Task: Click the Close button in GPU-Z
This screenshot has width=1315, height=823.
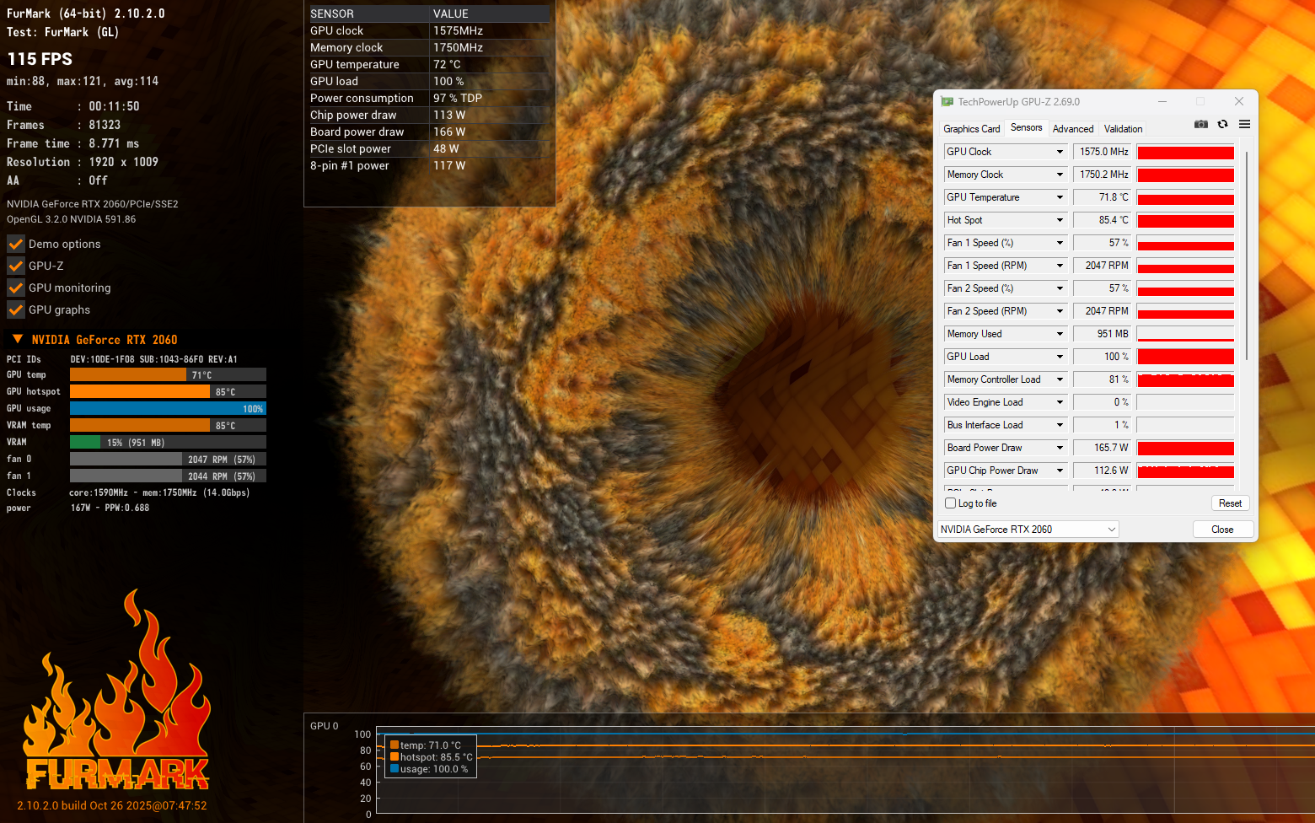Action: coord(1222,530)
